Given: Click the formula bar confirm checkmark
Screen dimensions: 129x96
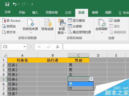Looking at the screenshot, I should coord(48,47).
